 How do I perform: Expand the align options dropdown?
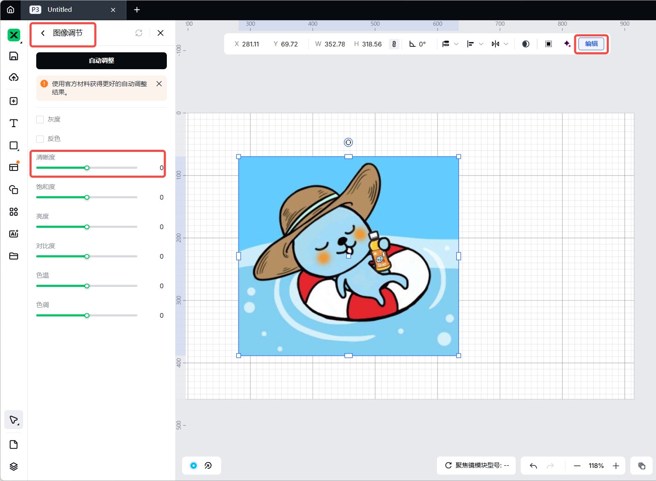pos(481,44)
